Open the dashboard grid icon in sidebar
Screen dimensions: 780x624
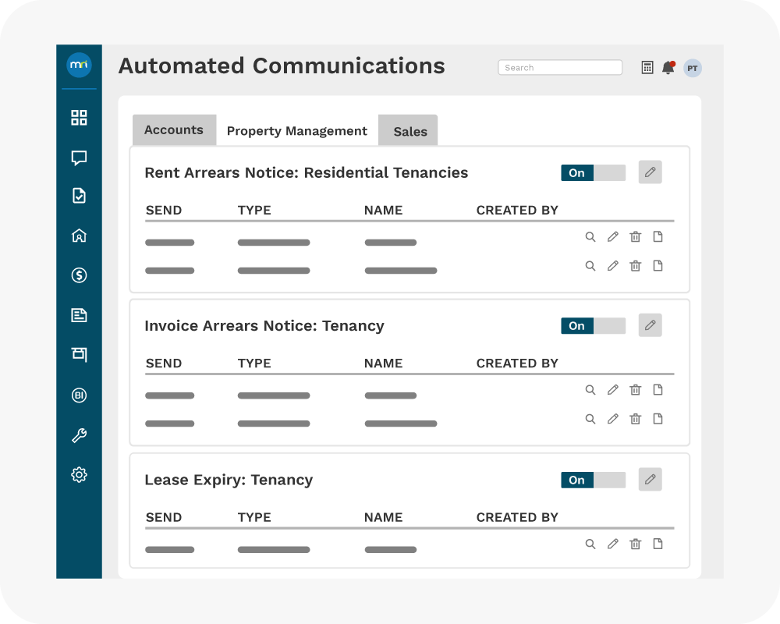(79, 118)
